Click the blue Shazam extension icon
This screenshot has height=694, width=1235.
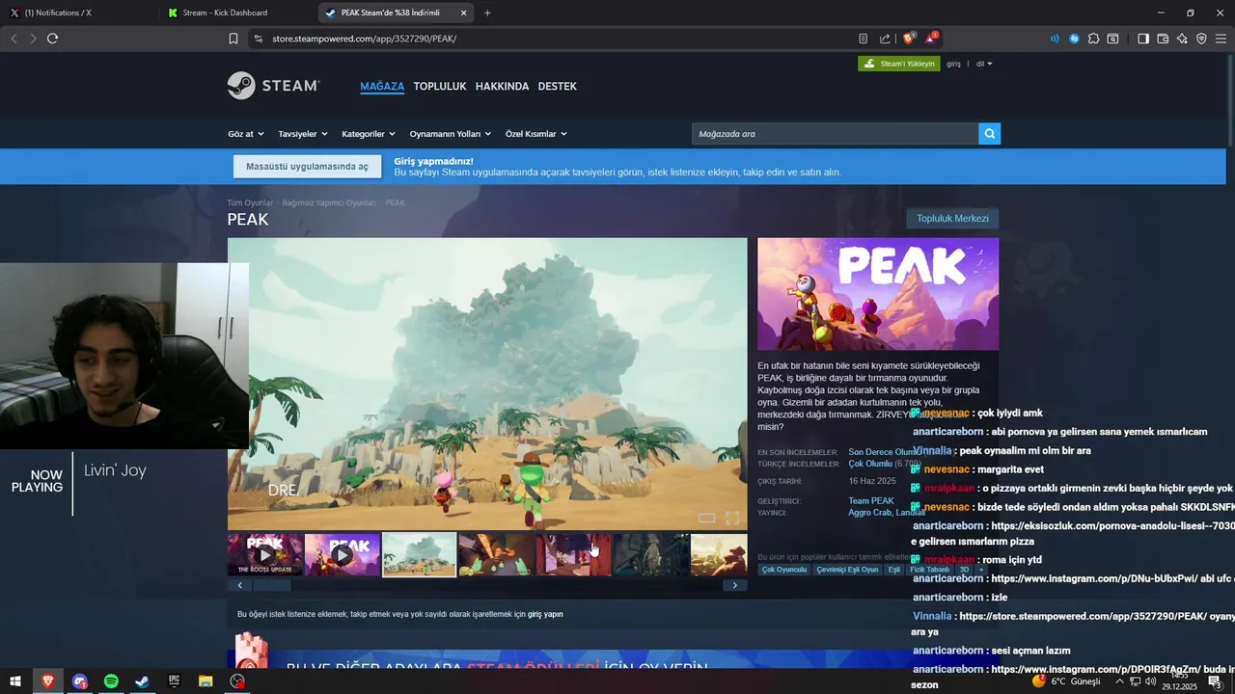click(x=1074, y=39)
